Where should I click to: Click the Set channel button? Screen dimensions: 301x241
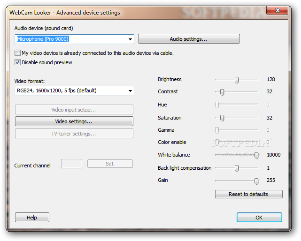(x=110, y=164)
